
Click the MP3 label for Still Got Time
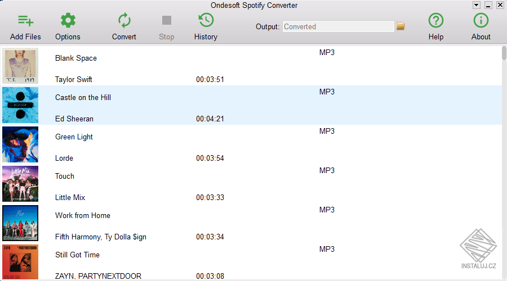point(327,250)
